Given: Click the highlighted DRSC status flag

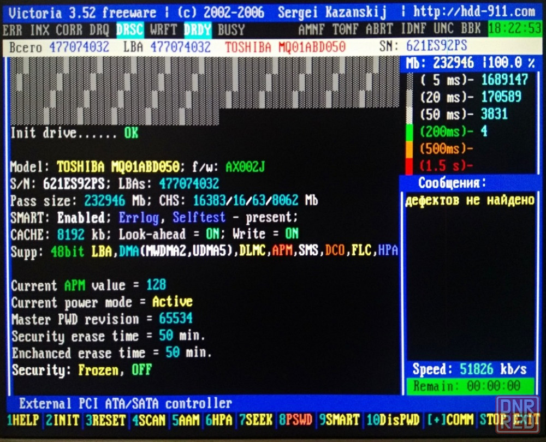Looking at the screenshot, I should (129, 29).
